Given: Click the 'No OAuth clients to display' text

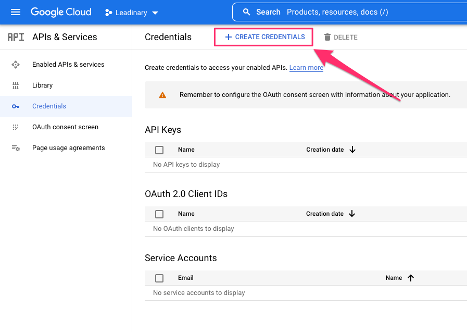Looking at the screenshot, I should click(194, 229).
